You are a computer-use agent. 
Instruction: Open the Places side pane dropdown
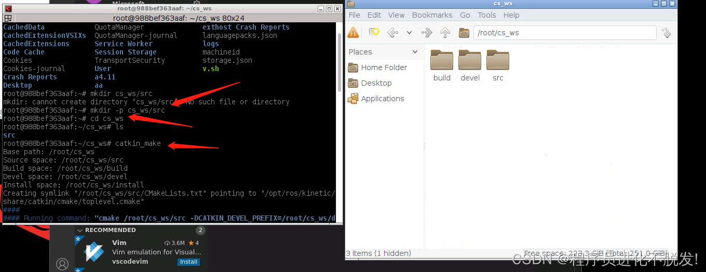(x=415, y=52)
